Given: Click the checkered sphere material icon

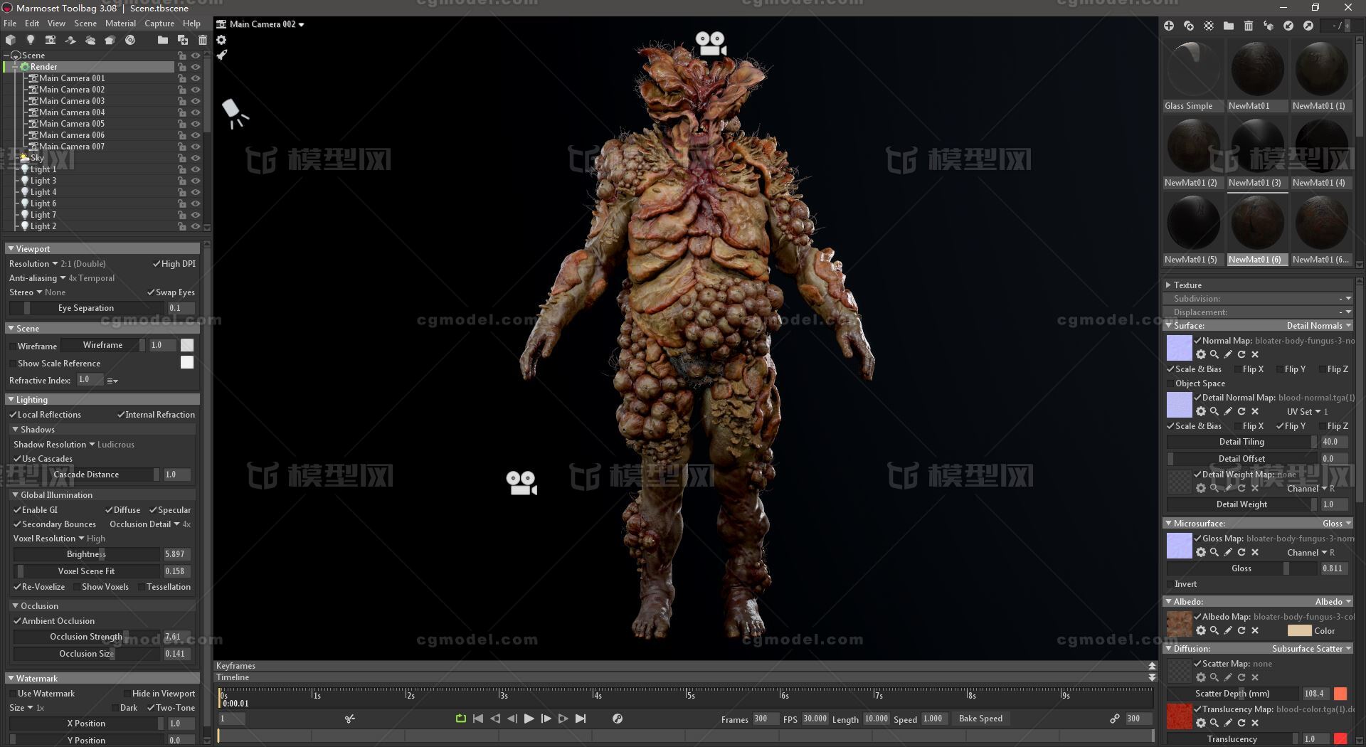Looking at the screenshot, I should point(1209,26).
